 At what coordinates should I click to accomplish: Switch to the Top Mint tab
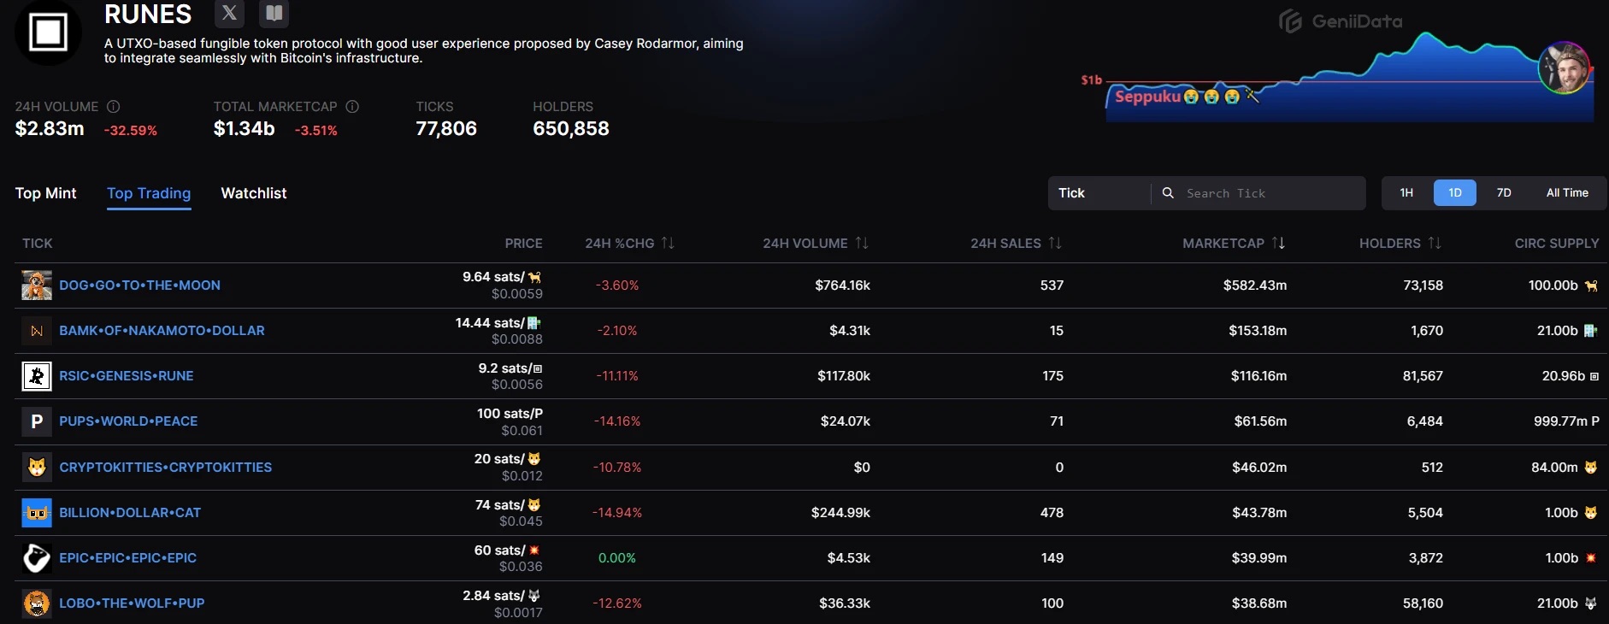(46, 193)
